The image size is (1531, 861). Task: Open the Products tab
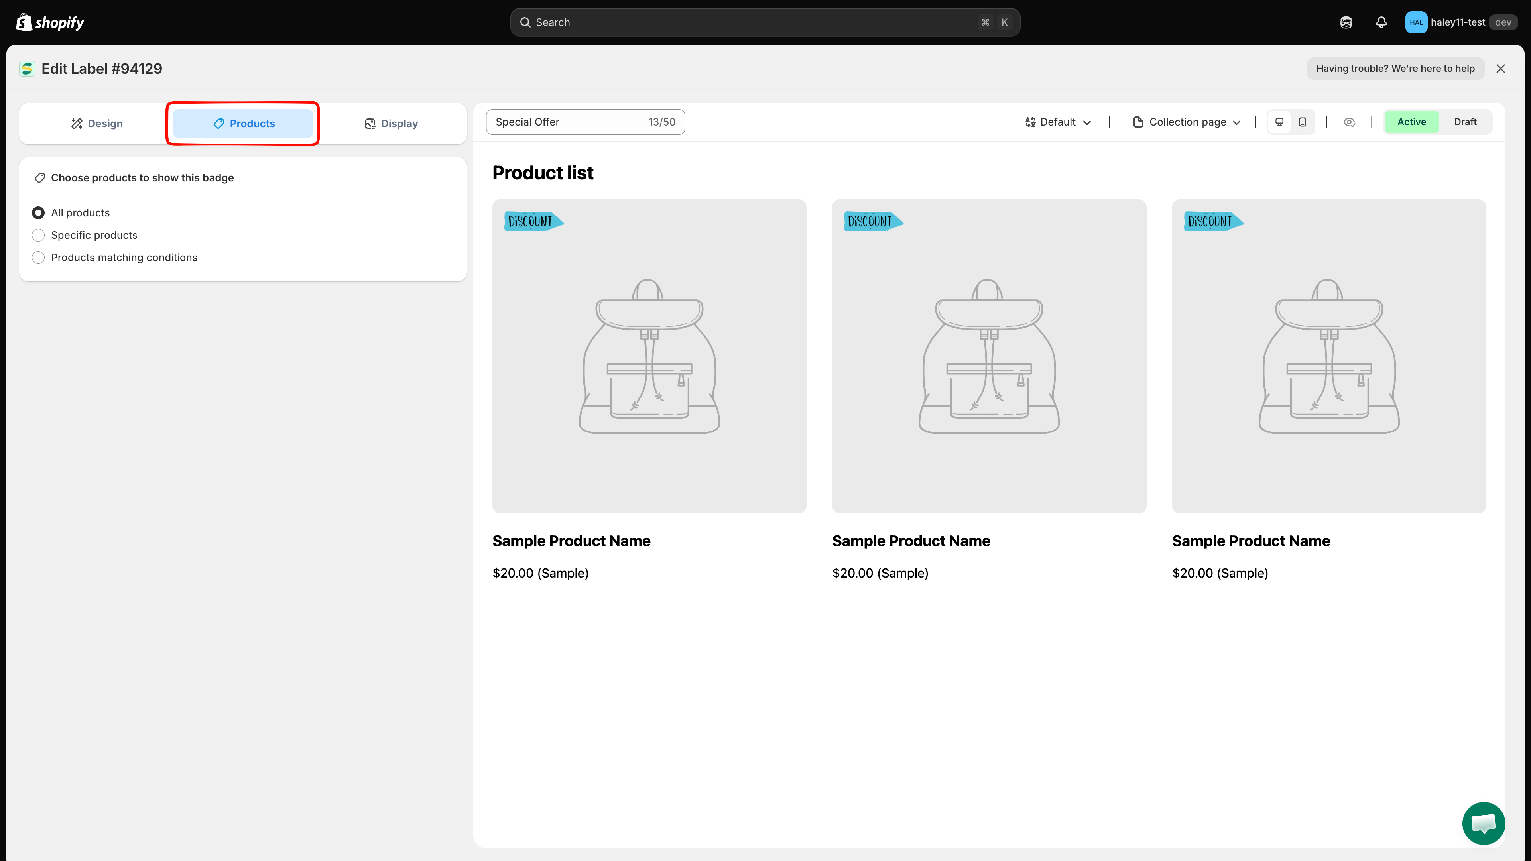tap(243, 124)
